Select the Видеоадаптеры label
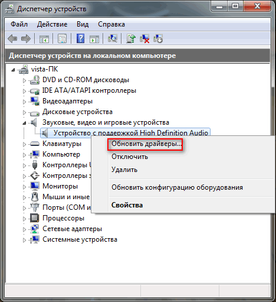Viewport: 276px width, 302px height. coord(67,101)
